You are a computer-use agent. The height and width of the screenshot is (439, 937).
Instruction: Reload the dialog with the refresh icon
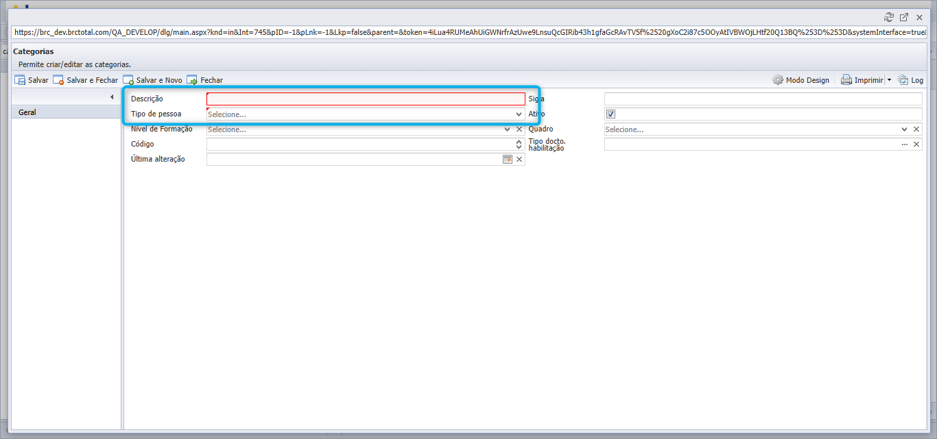[889, 18]
